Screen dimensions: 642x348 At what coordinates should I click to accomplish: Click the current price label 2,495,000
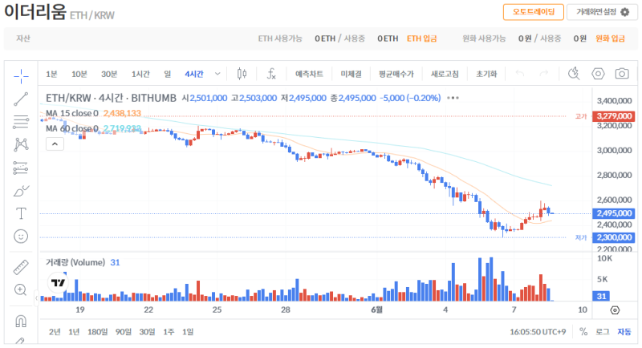[x=613, y=213]
